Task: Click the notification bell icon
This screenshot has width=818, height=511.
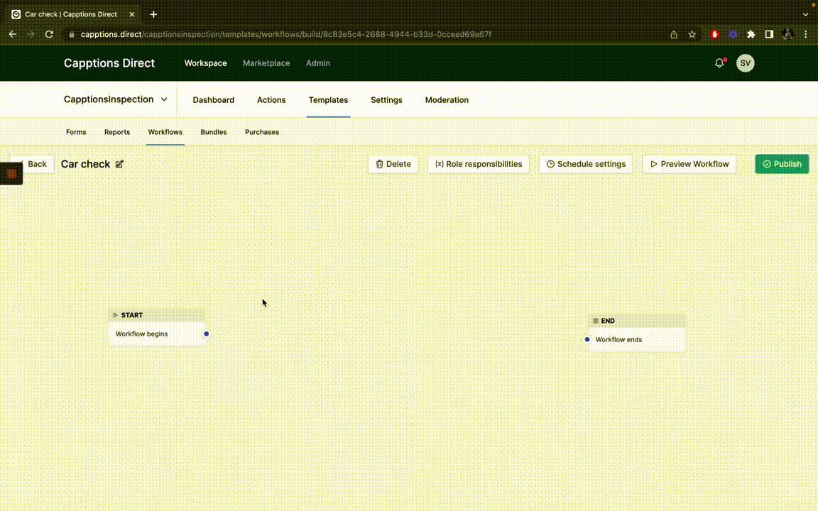Action: click(719, 63)
